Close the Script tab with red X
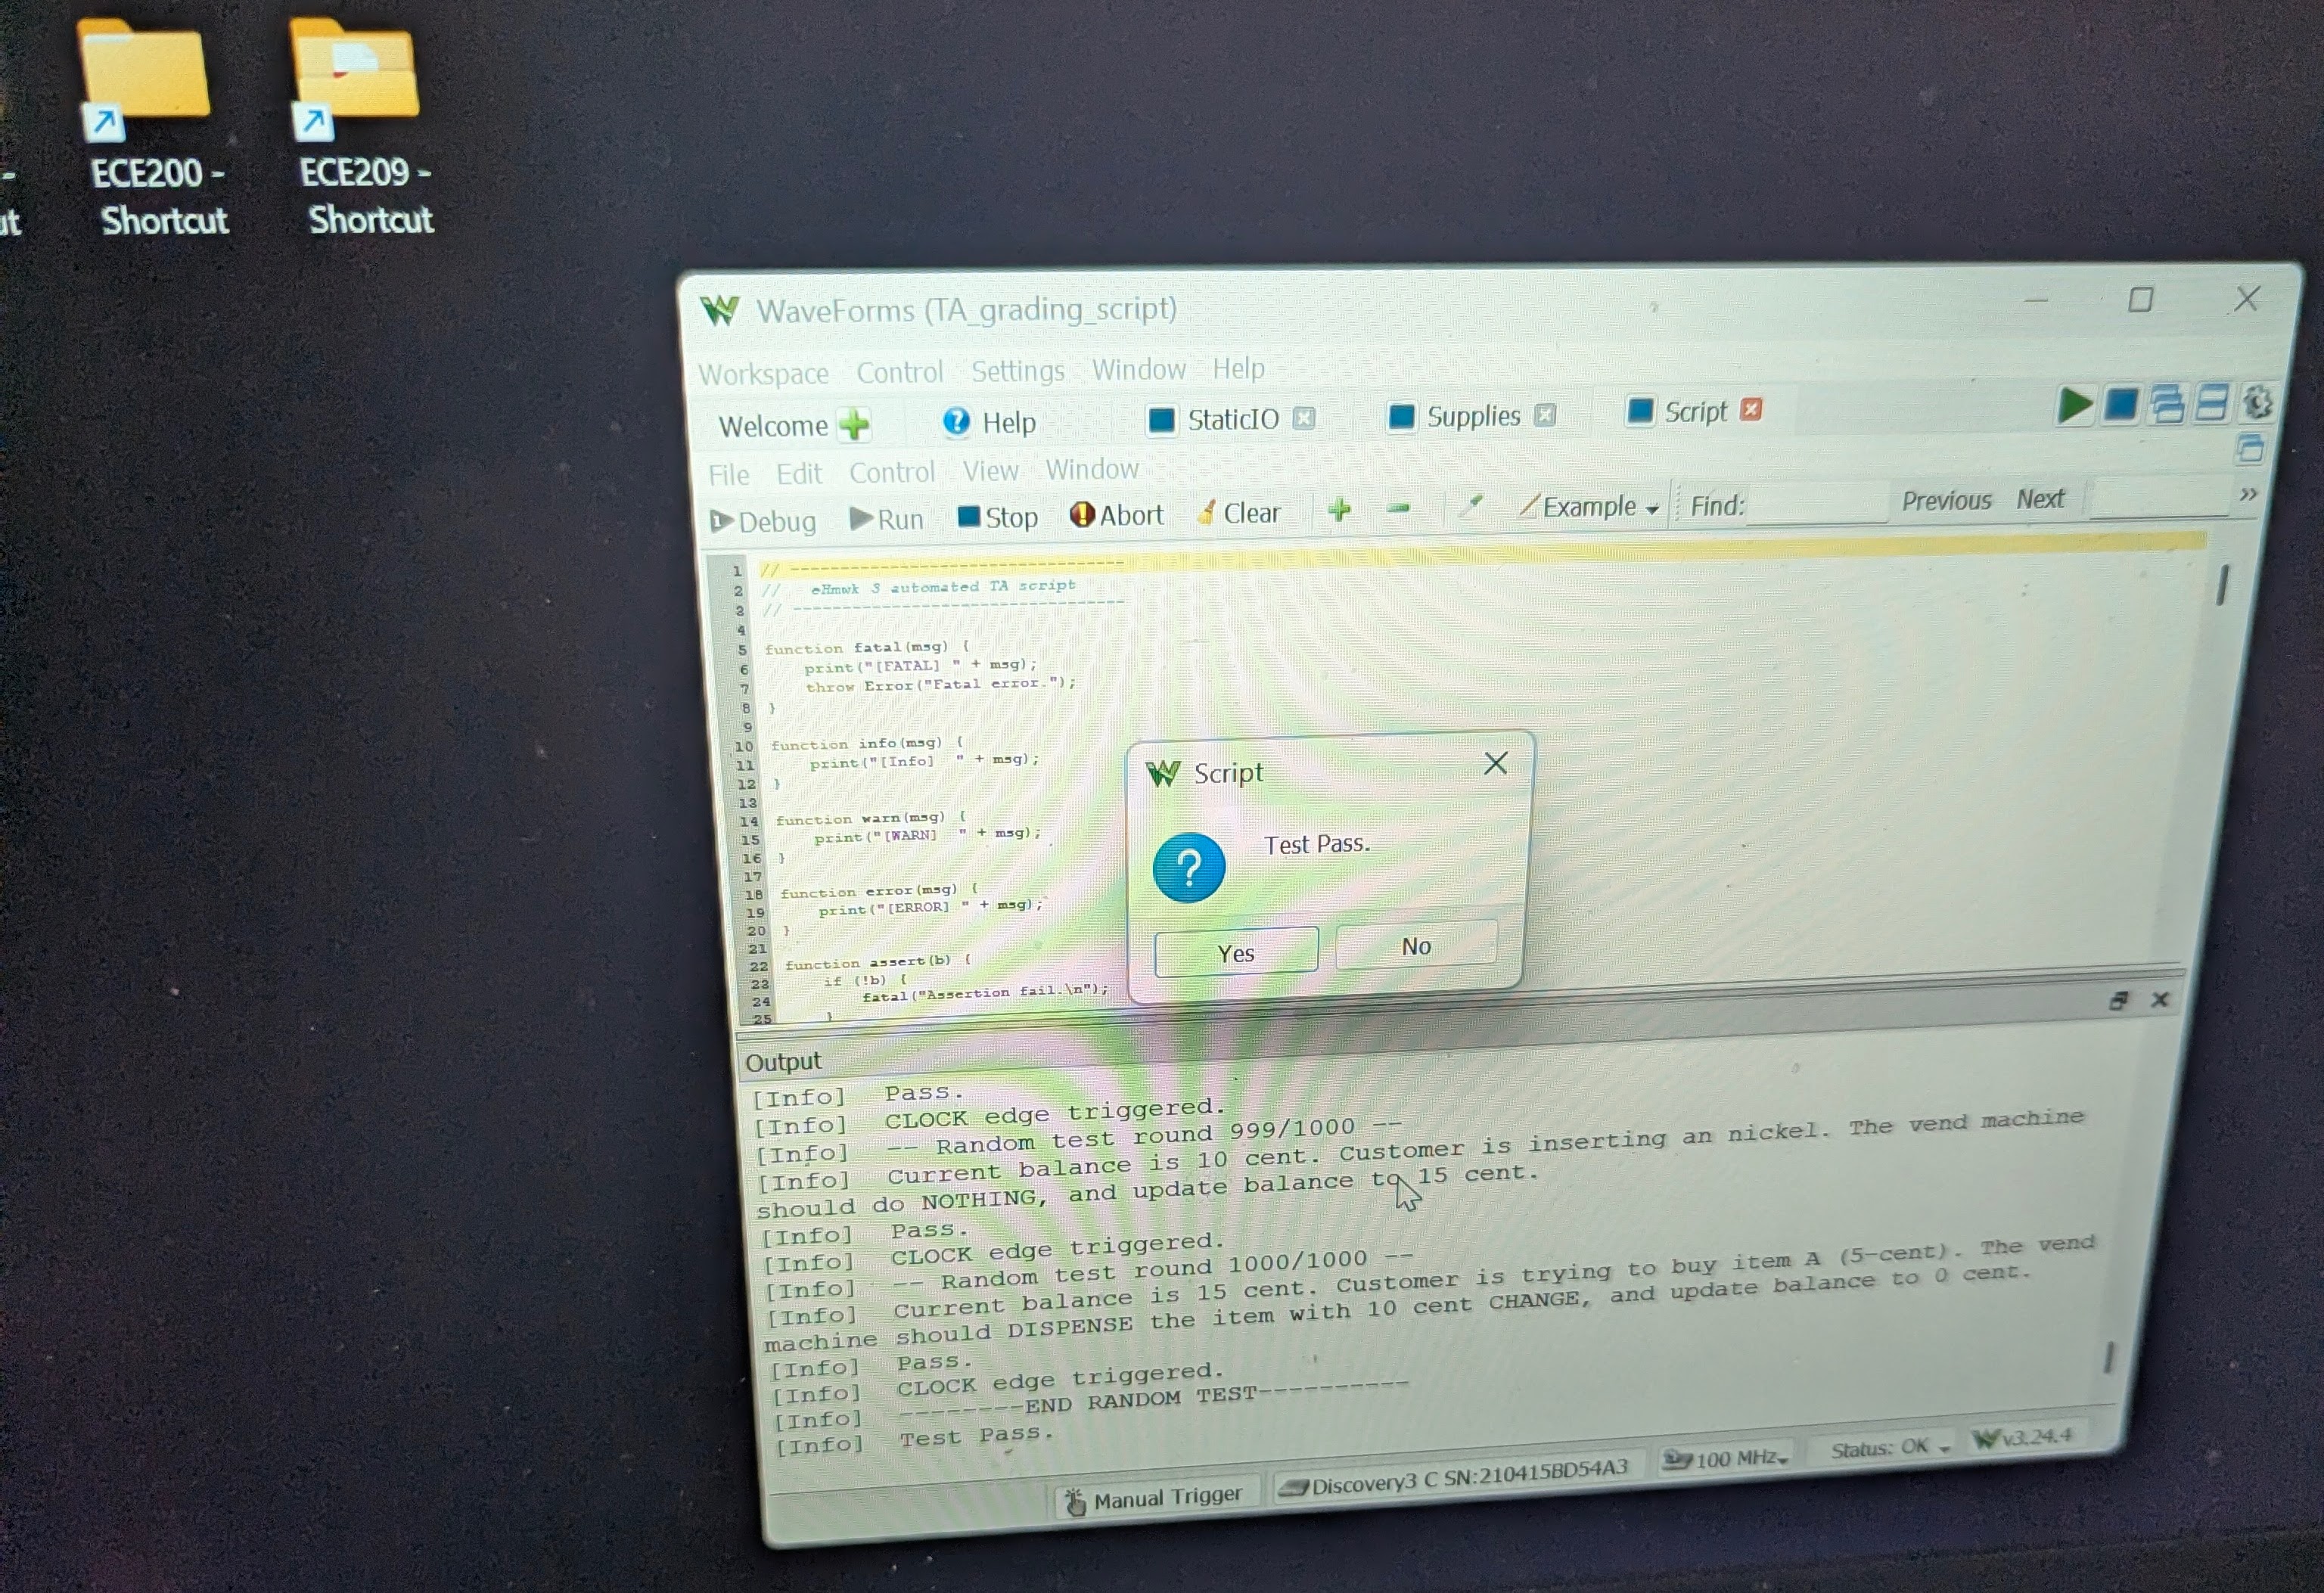2324x1593 pixels. [x=1751, y=409]
